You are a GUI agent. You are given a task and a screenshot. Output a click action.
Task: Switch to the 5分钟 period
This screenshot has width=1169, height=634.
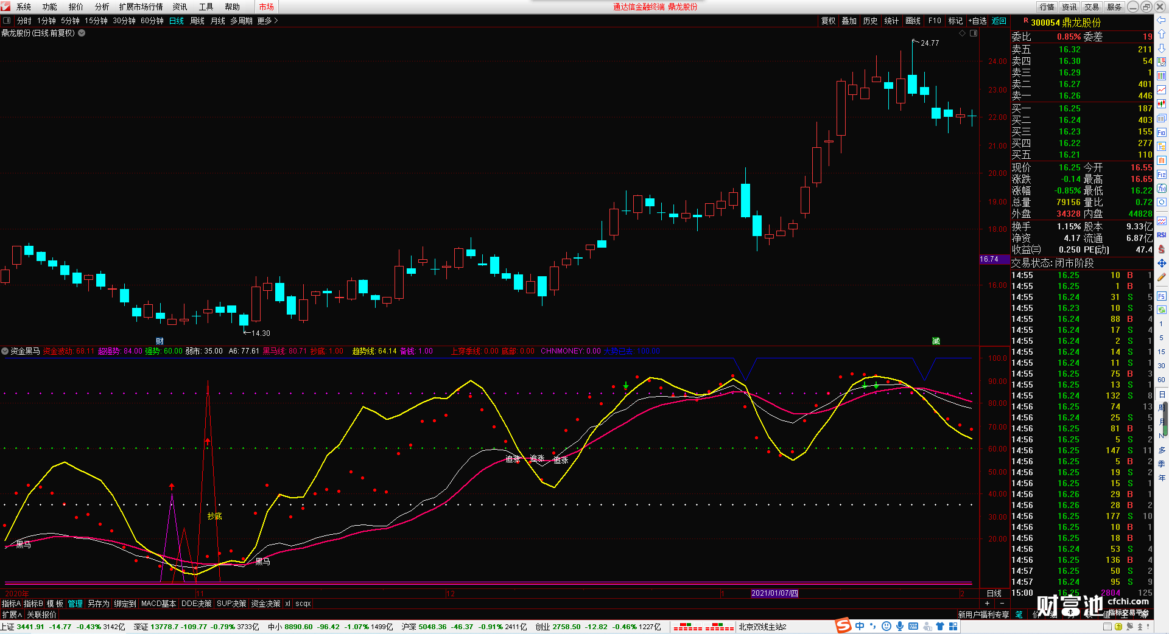[x=70, y=21]
